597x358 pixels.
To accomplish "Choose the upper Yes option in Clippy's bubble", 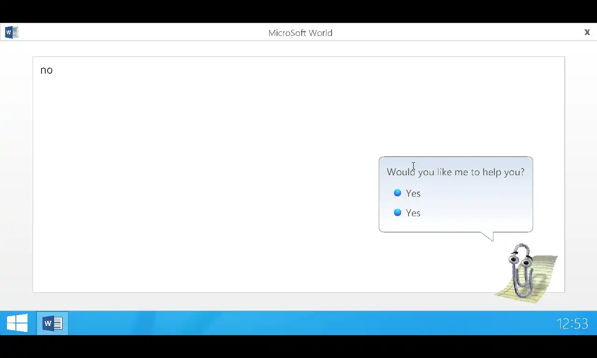I will coord(407,193).
